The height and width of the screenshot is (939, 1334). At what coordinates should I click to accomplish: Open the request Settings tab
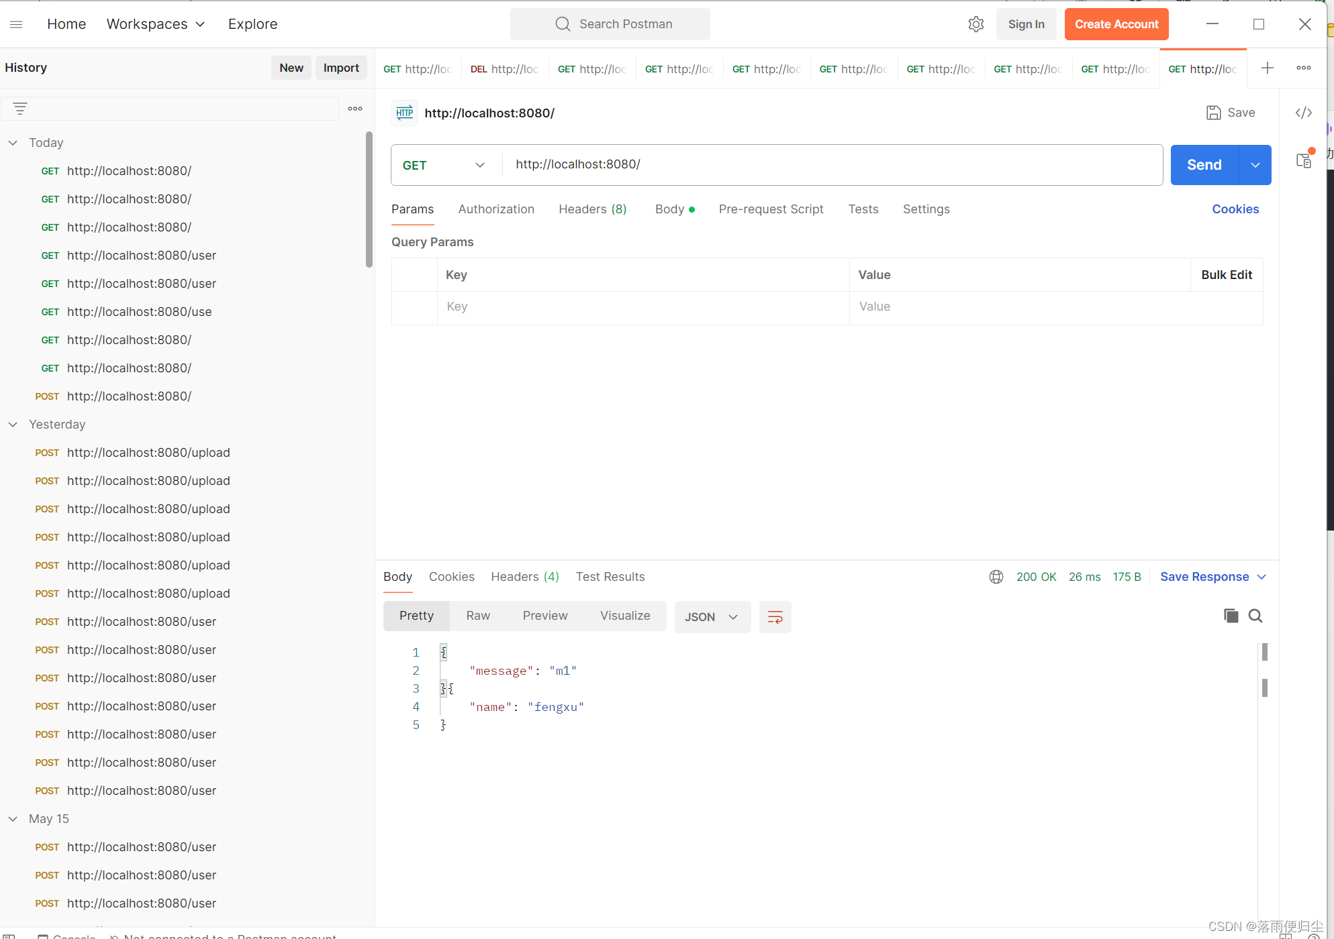(926, 209)
